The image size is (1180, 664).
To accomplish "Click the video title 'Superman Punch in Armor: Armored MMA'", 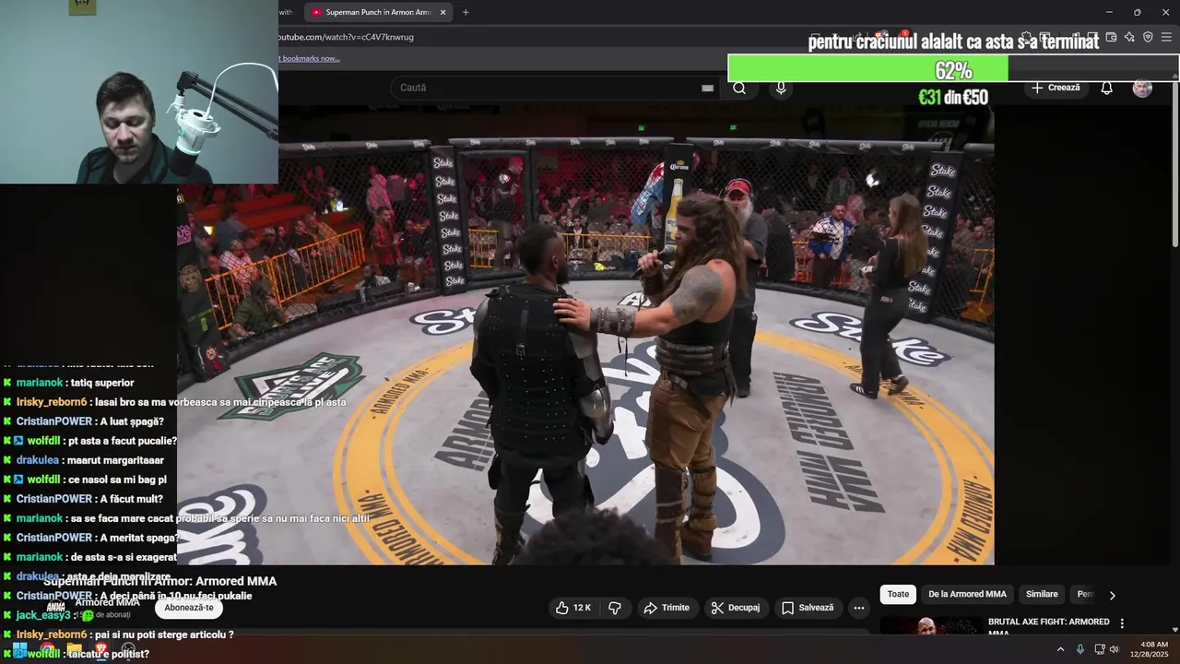I will pos(160,581).
